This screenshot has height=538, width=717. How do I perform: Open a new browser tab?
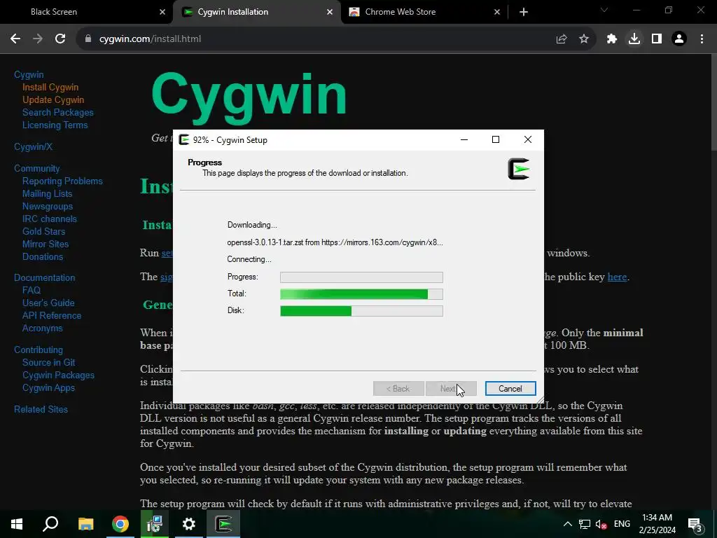(x=524, y=12)
